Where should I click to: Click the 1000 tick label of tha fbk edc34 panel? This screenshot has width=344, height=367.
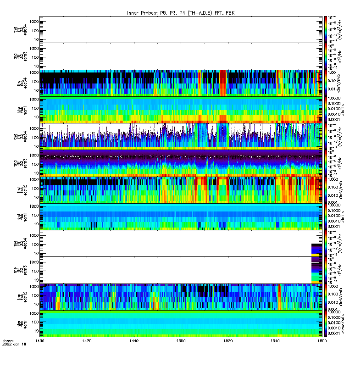pos(34,72)
